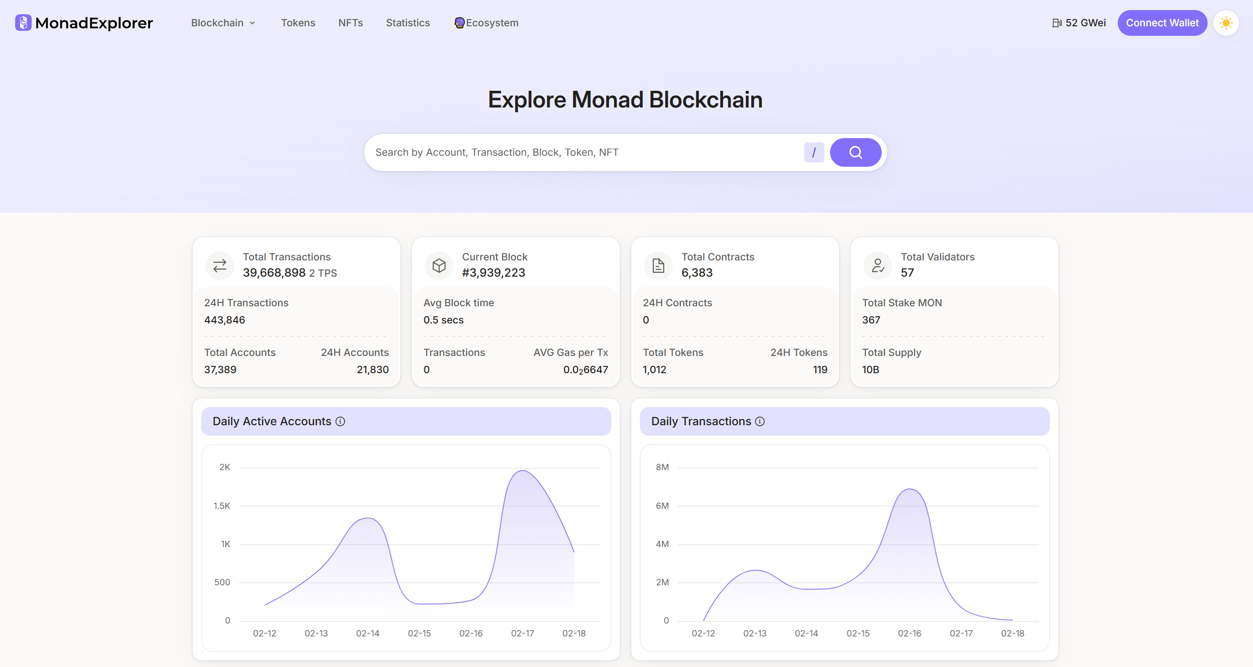1253x667 pixels.
Task: Click the Total Validators person icon
Action: (x=877, y=266)
